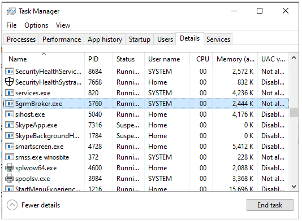Minimize the Task Manager window
Image resolution: width=302 pixels, height=221 pixels.
pos(234,11)
